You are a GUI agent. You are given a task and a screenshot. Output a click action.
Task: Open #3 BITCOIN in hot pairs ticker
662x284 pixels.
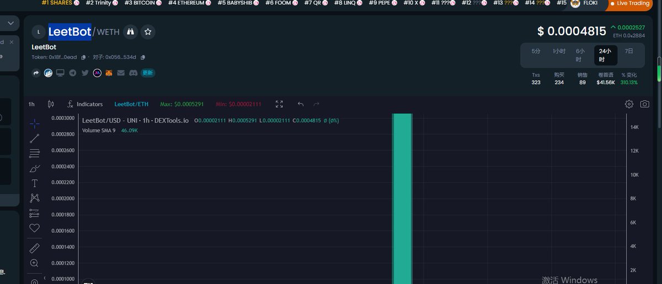pyautogui.click(x=143, y=3)
